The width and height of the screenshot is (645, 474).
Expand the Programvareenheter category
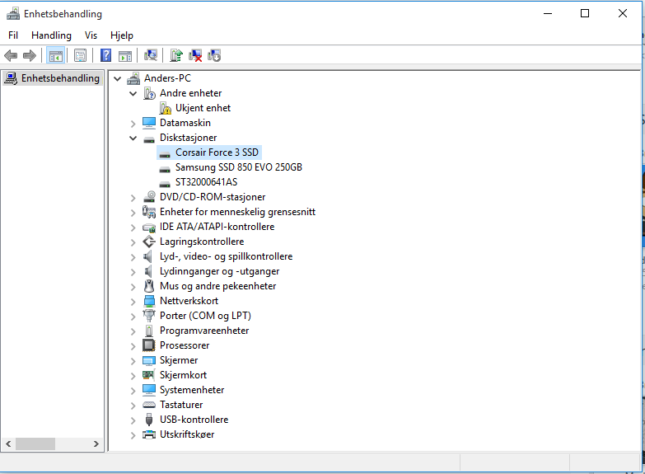tap(133, 331)
